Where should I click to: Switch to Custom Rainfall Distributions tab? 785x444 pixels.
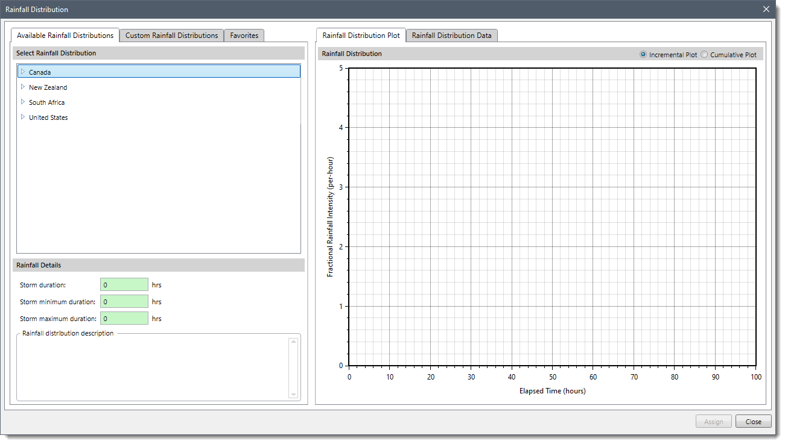tap(171, 36)
